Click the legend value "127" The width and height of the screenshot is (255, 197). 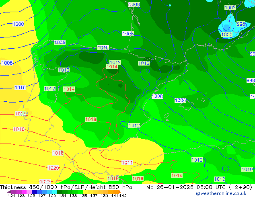42,195
